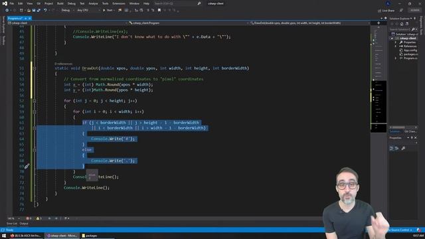Click the errors count indicator
This screenshot has height=239, width=425.
click(29, 218)
